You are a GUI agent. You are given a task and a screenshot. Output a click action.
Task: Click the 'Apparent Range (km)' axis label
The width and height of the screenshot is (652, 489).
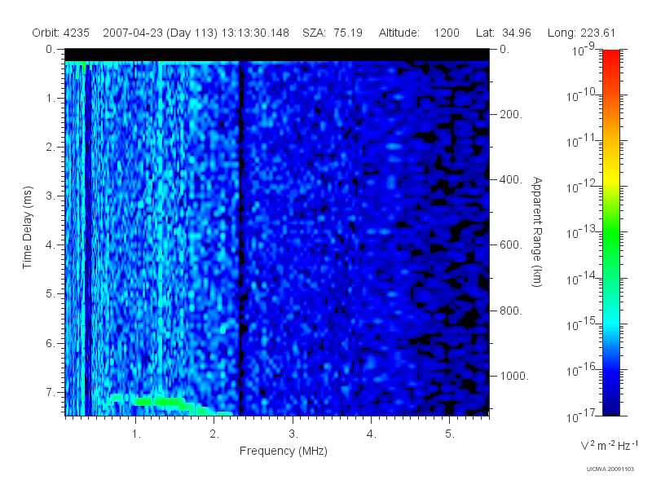(538, 232)
